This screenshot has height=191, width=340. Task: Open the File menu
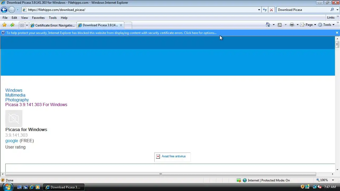coord(5,18)
